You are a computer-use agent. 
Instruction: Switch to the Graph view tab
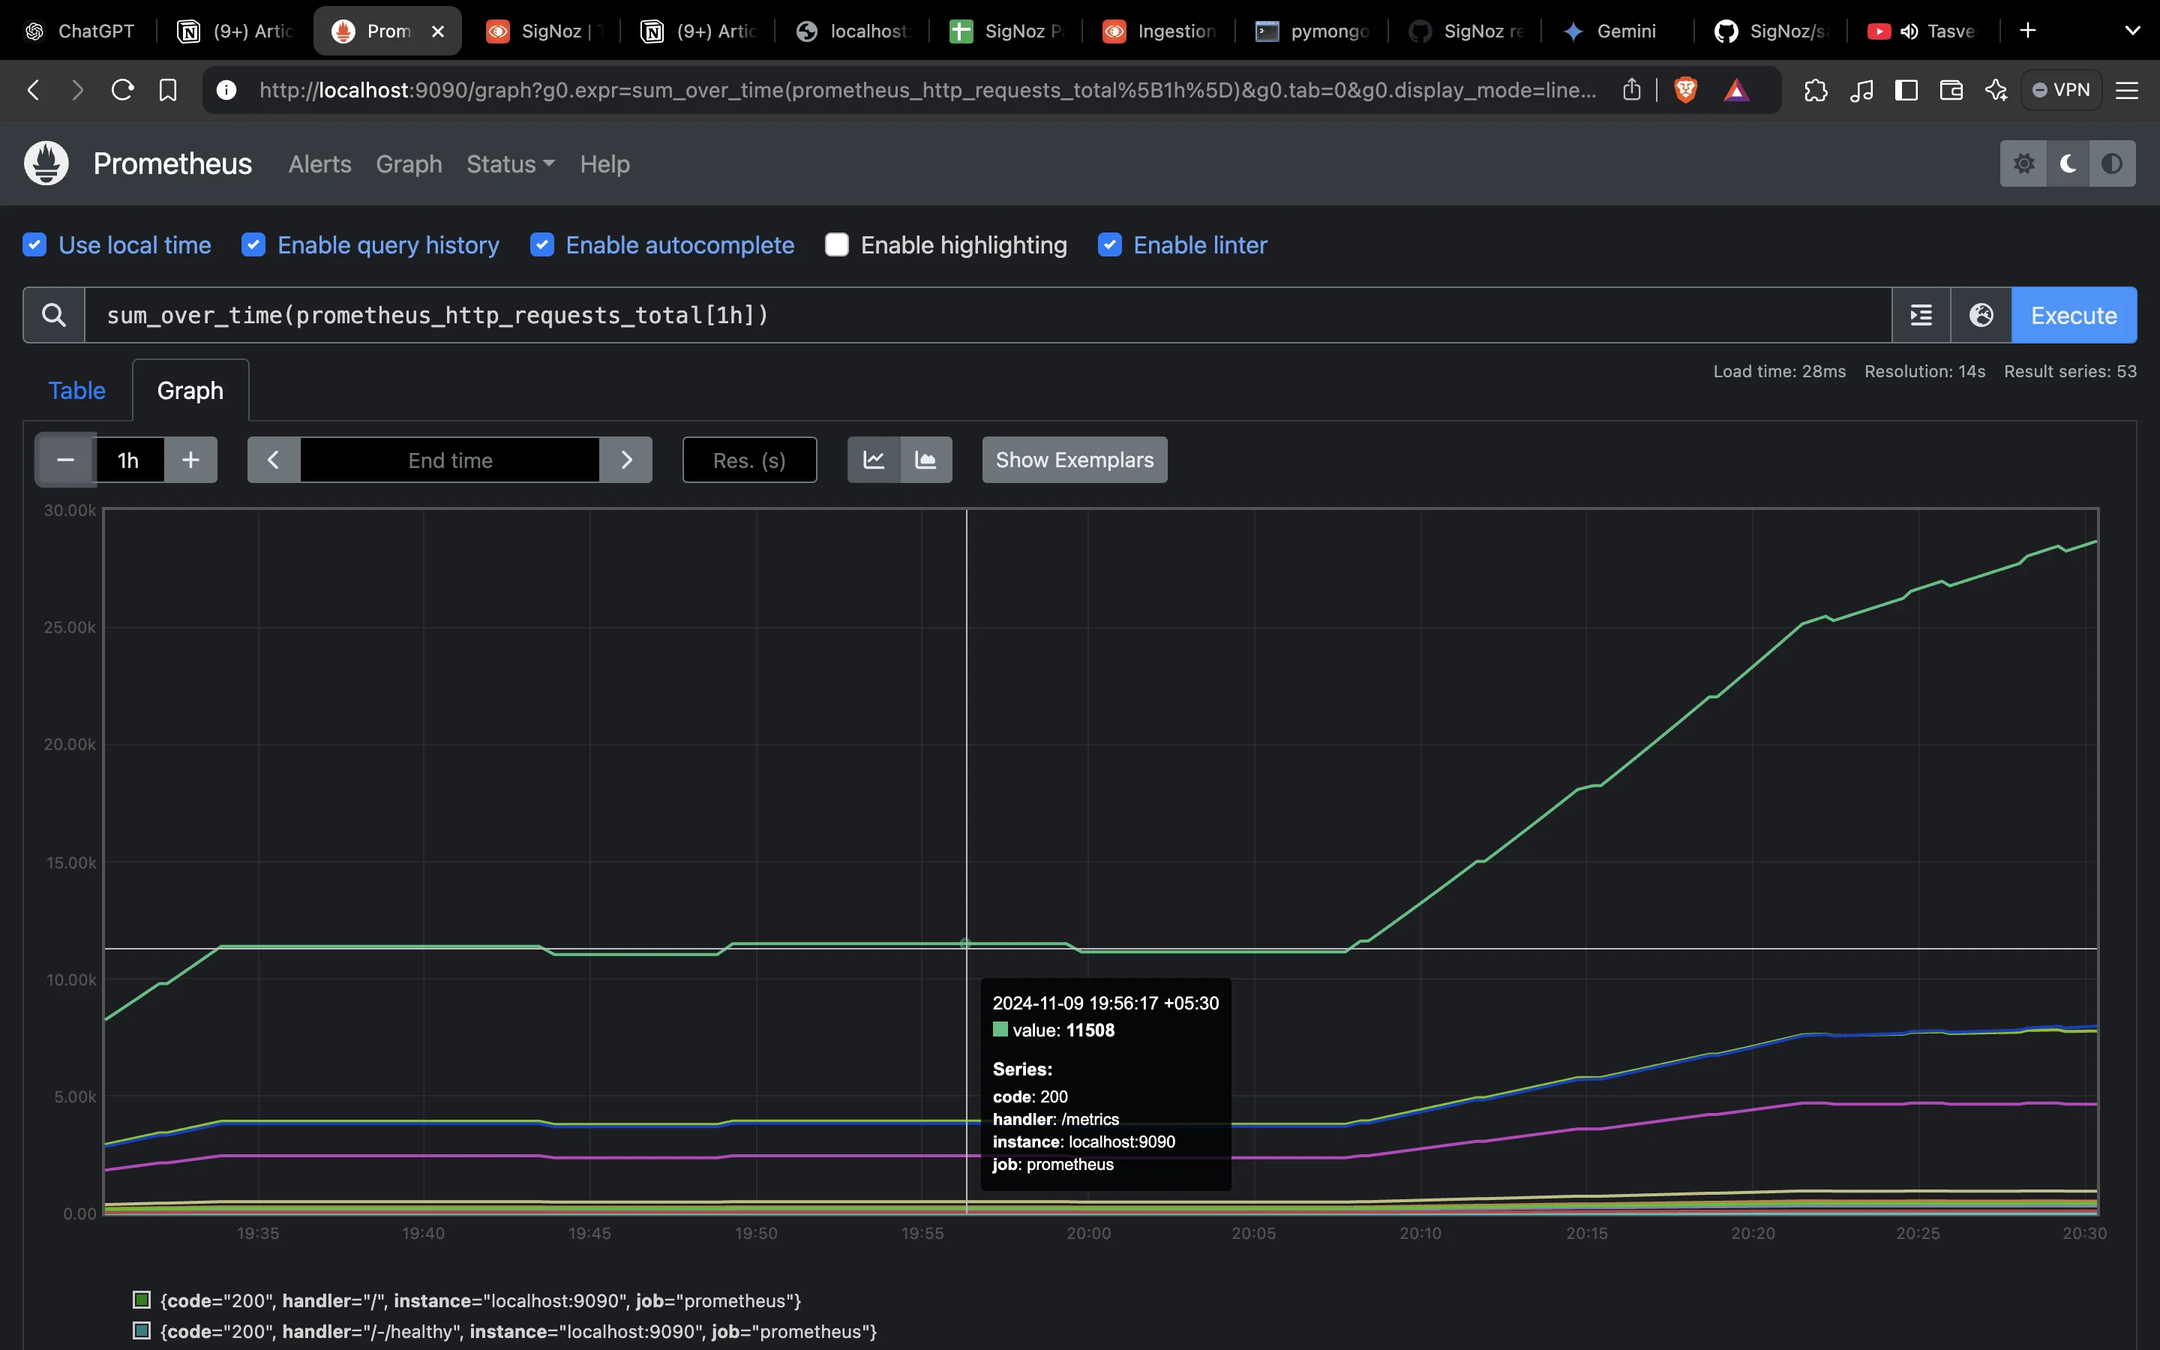[190, 388]
